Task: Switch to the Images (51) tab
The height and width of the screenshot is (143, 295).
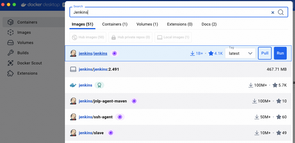Action: pos(82,24)
